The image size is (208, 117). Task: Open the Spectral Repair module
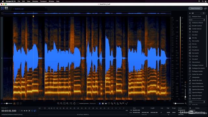(196, 92)
